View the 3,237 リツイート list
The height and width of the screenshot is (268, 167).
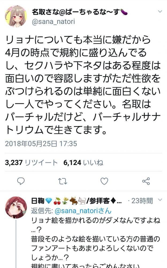[x=31, y=163]
